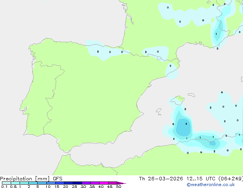Select the 30–35 mm purple legend swatch

point(86,183)
